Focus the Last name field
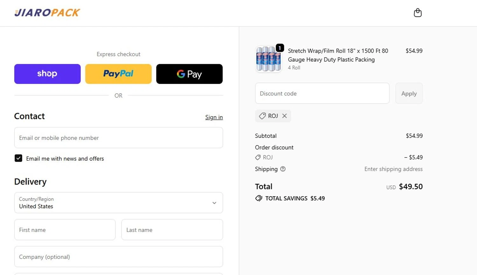 172,230
